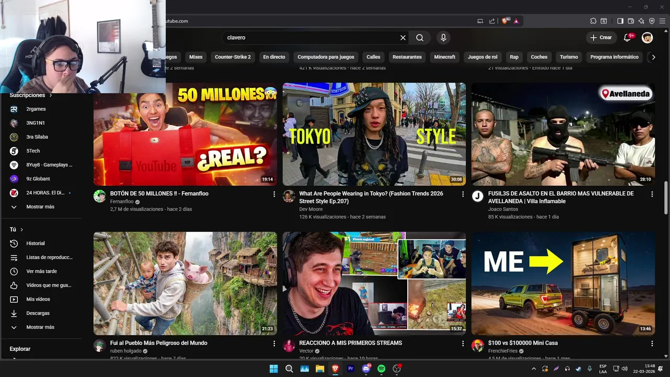Share this page from the address bar

[492, 21]
